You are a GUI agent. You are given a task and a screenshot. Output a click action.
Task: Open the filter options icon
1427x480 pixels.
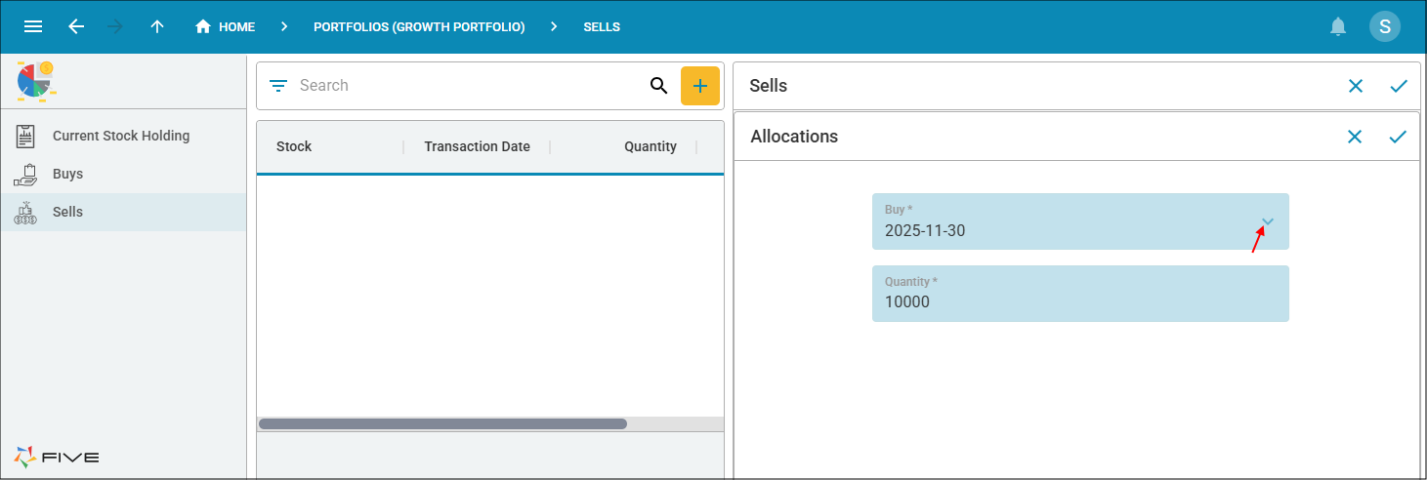(278, 86)
